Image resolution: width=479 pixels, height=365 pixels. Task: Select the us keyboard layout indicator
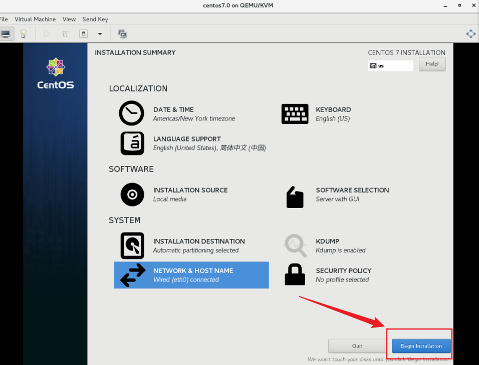click(390, 65)
